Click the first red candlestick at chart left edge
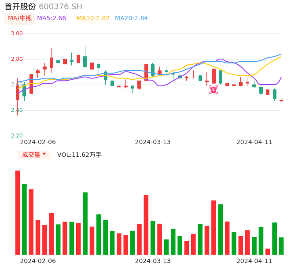302x267 pixels. coord(18,93)
